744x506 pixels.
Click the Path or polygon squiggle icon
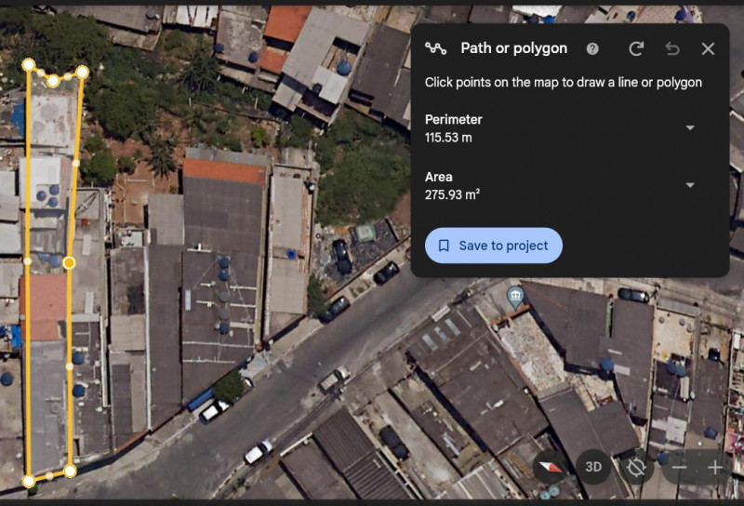[435, 48]
